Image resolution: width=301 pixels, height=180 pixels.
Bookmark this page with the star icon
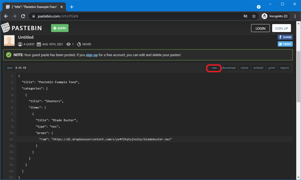254,16
